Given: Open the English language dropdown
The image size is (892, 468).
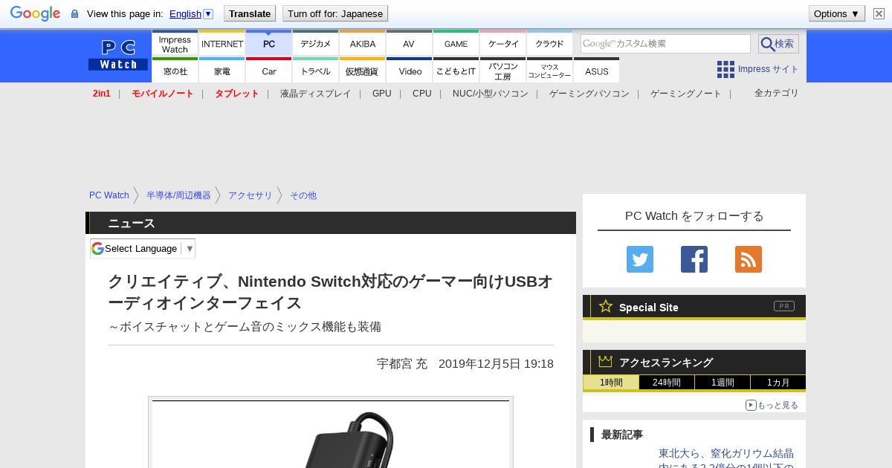Looking at the screenshot, I should coord(191,13).
